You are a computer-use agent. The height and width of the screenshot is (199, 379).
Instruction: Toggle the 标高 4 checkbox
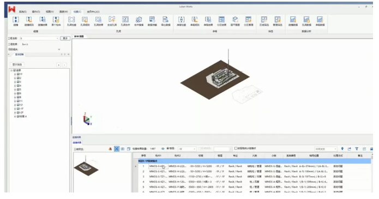point(19,116)
